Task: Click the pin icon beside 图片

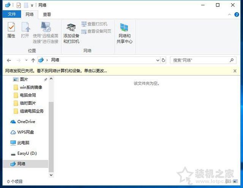Action: point(46,80)
